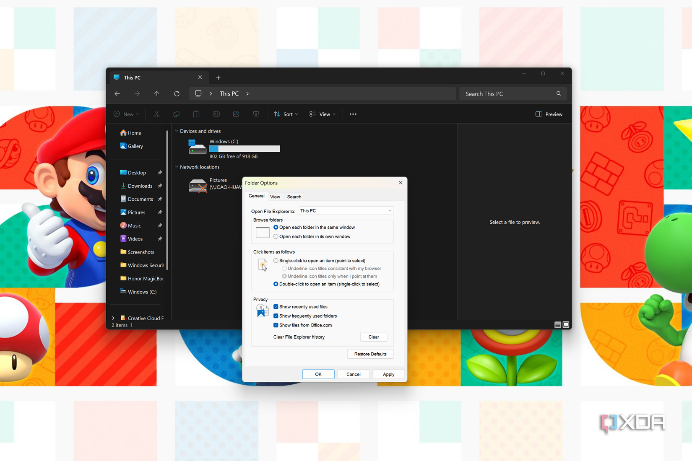Click the Paste icon

click(196, 114)
